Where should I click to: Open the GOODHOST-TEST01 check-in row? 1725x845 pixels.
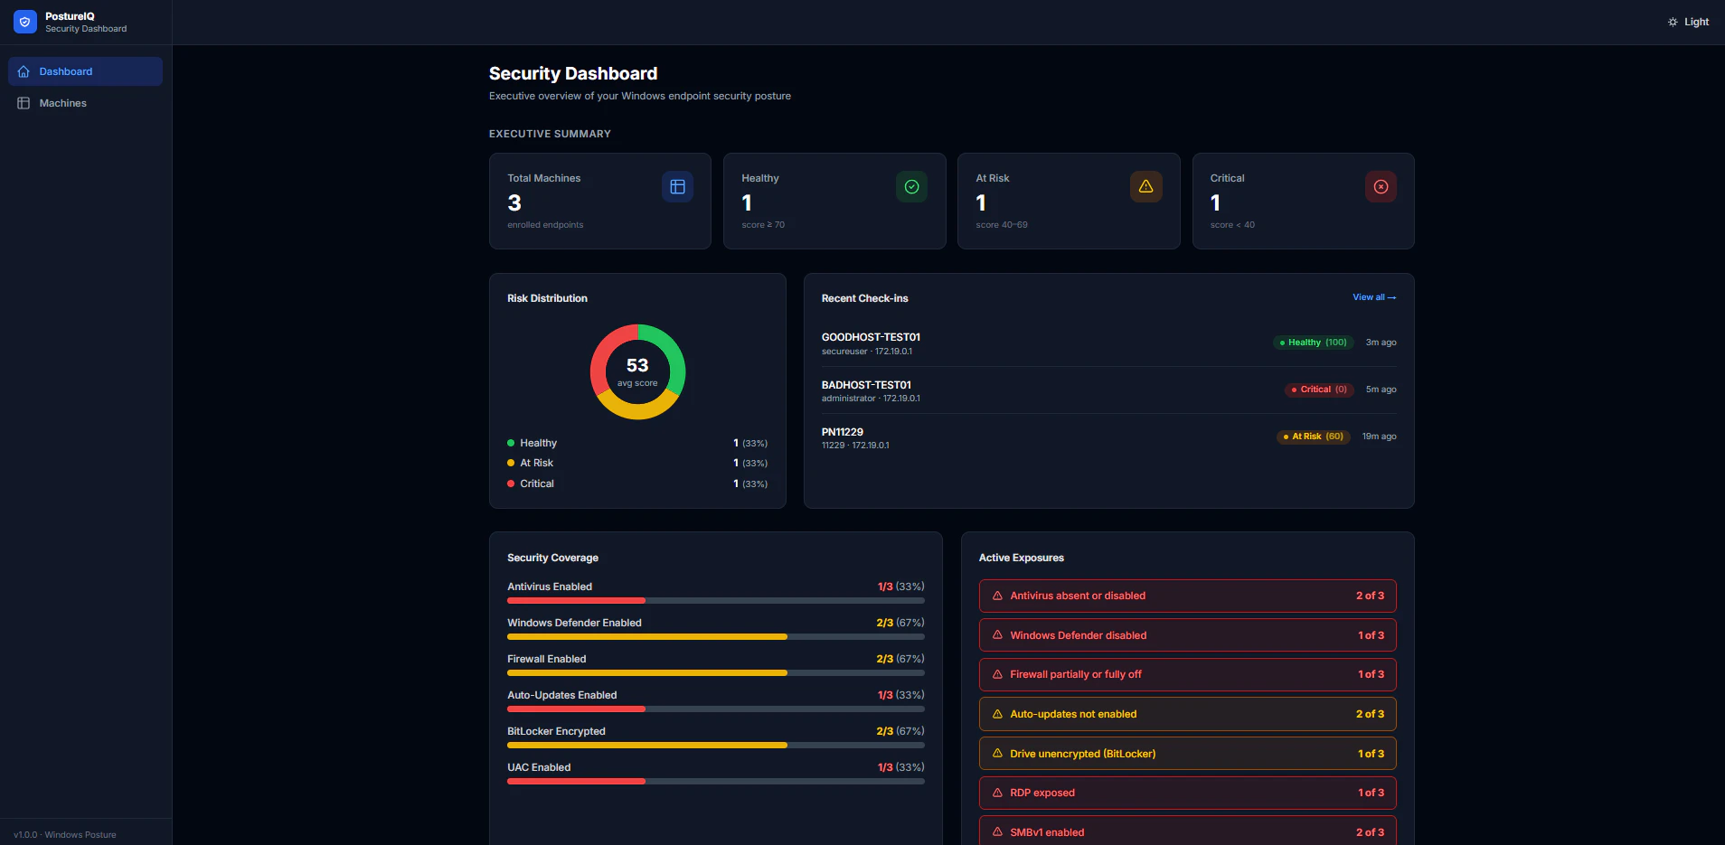click(x=1108, y=343)
